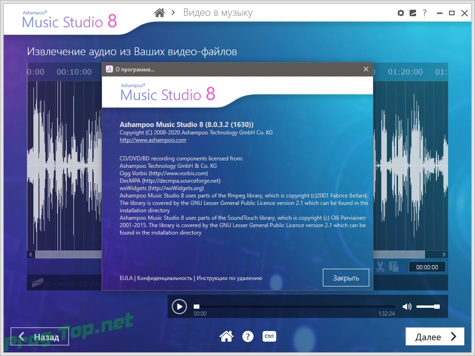Open the EULA link
Screen dimensions: 475x356
click(126, 278)
